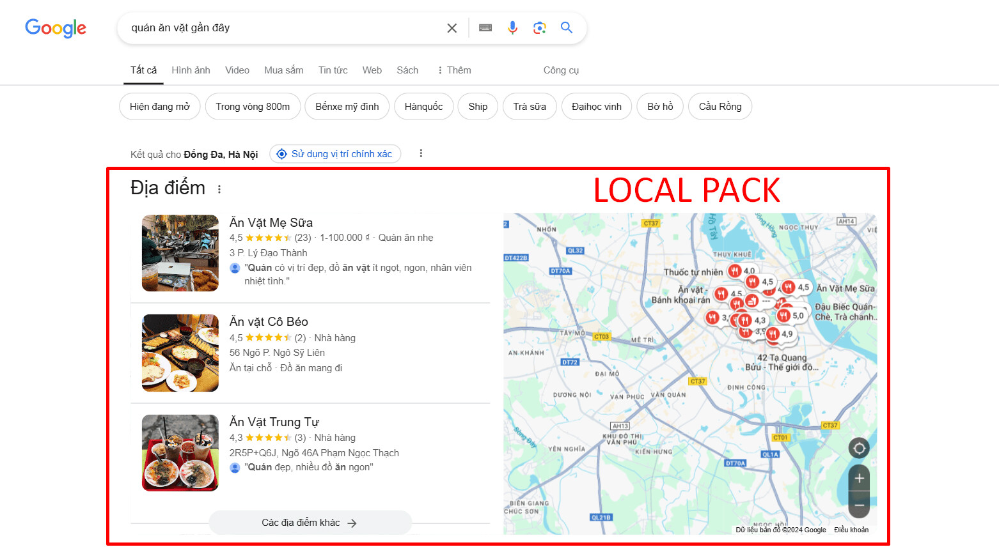The width and height of the screenshot is (999, 554).
Task: Switch to the Tin tức tab
Action: coord(333,70)
